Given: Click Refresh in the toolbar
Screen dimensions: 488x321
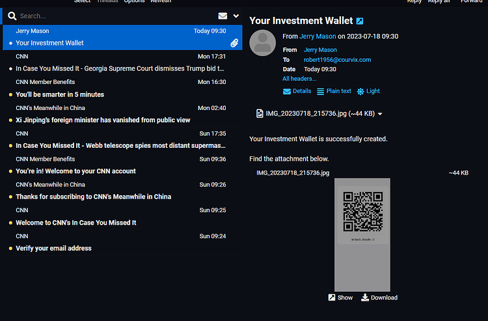Looking at the screenshot, I should click(161, 1).
